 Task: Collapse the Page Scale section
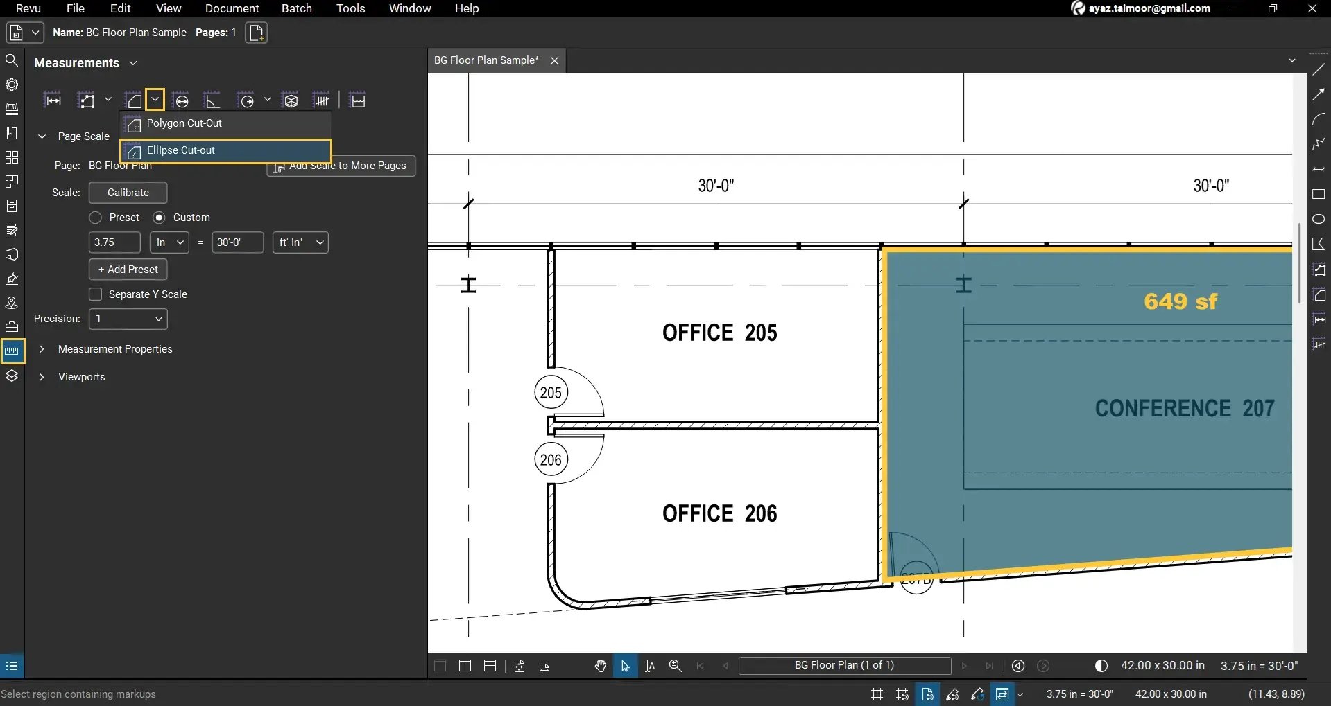click(42, 136)
